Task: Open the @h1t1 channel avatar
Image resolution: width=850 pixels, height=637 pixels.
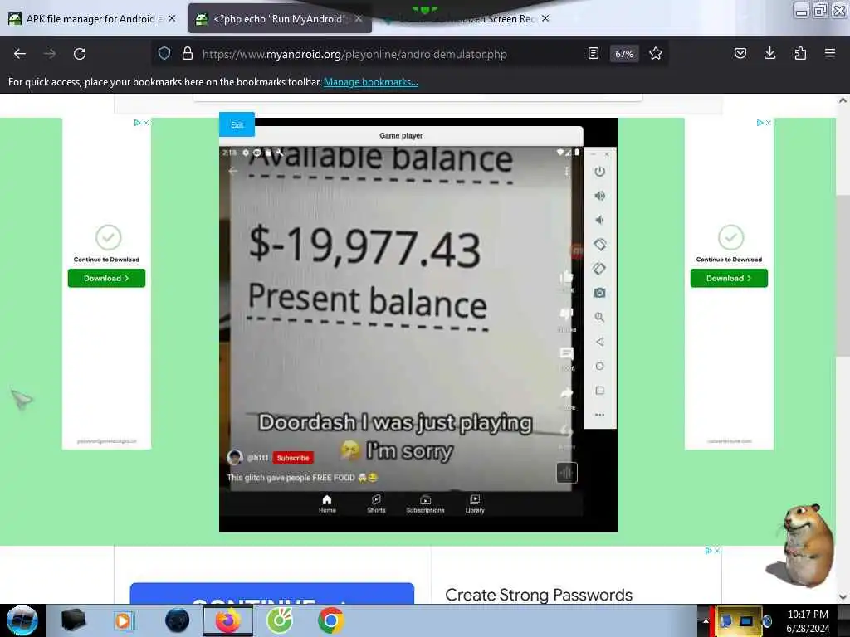Action: 235,457
